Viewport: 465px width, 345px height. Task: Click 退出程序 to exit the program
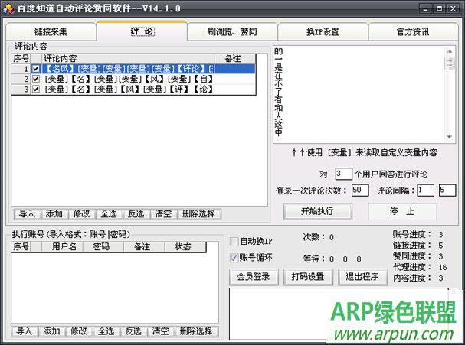point(362,276)
